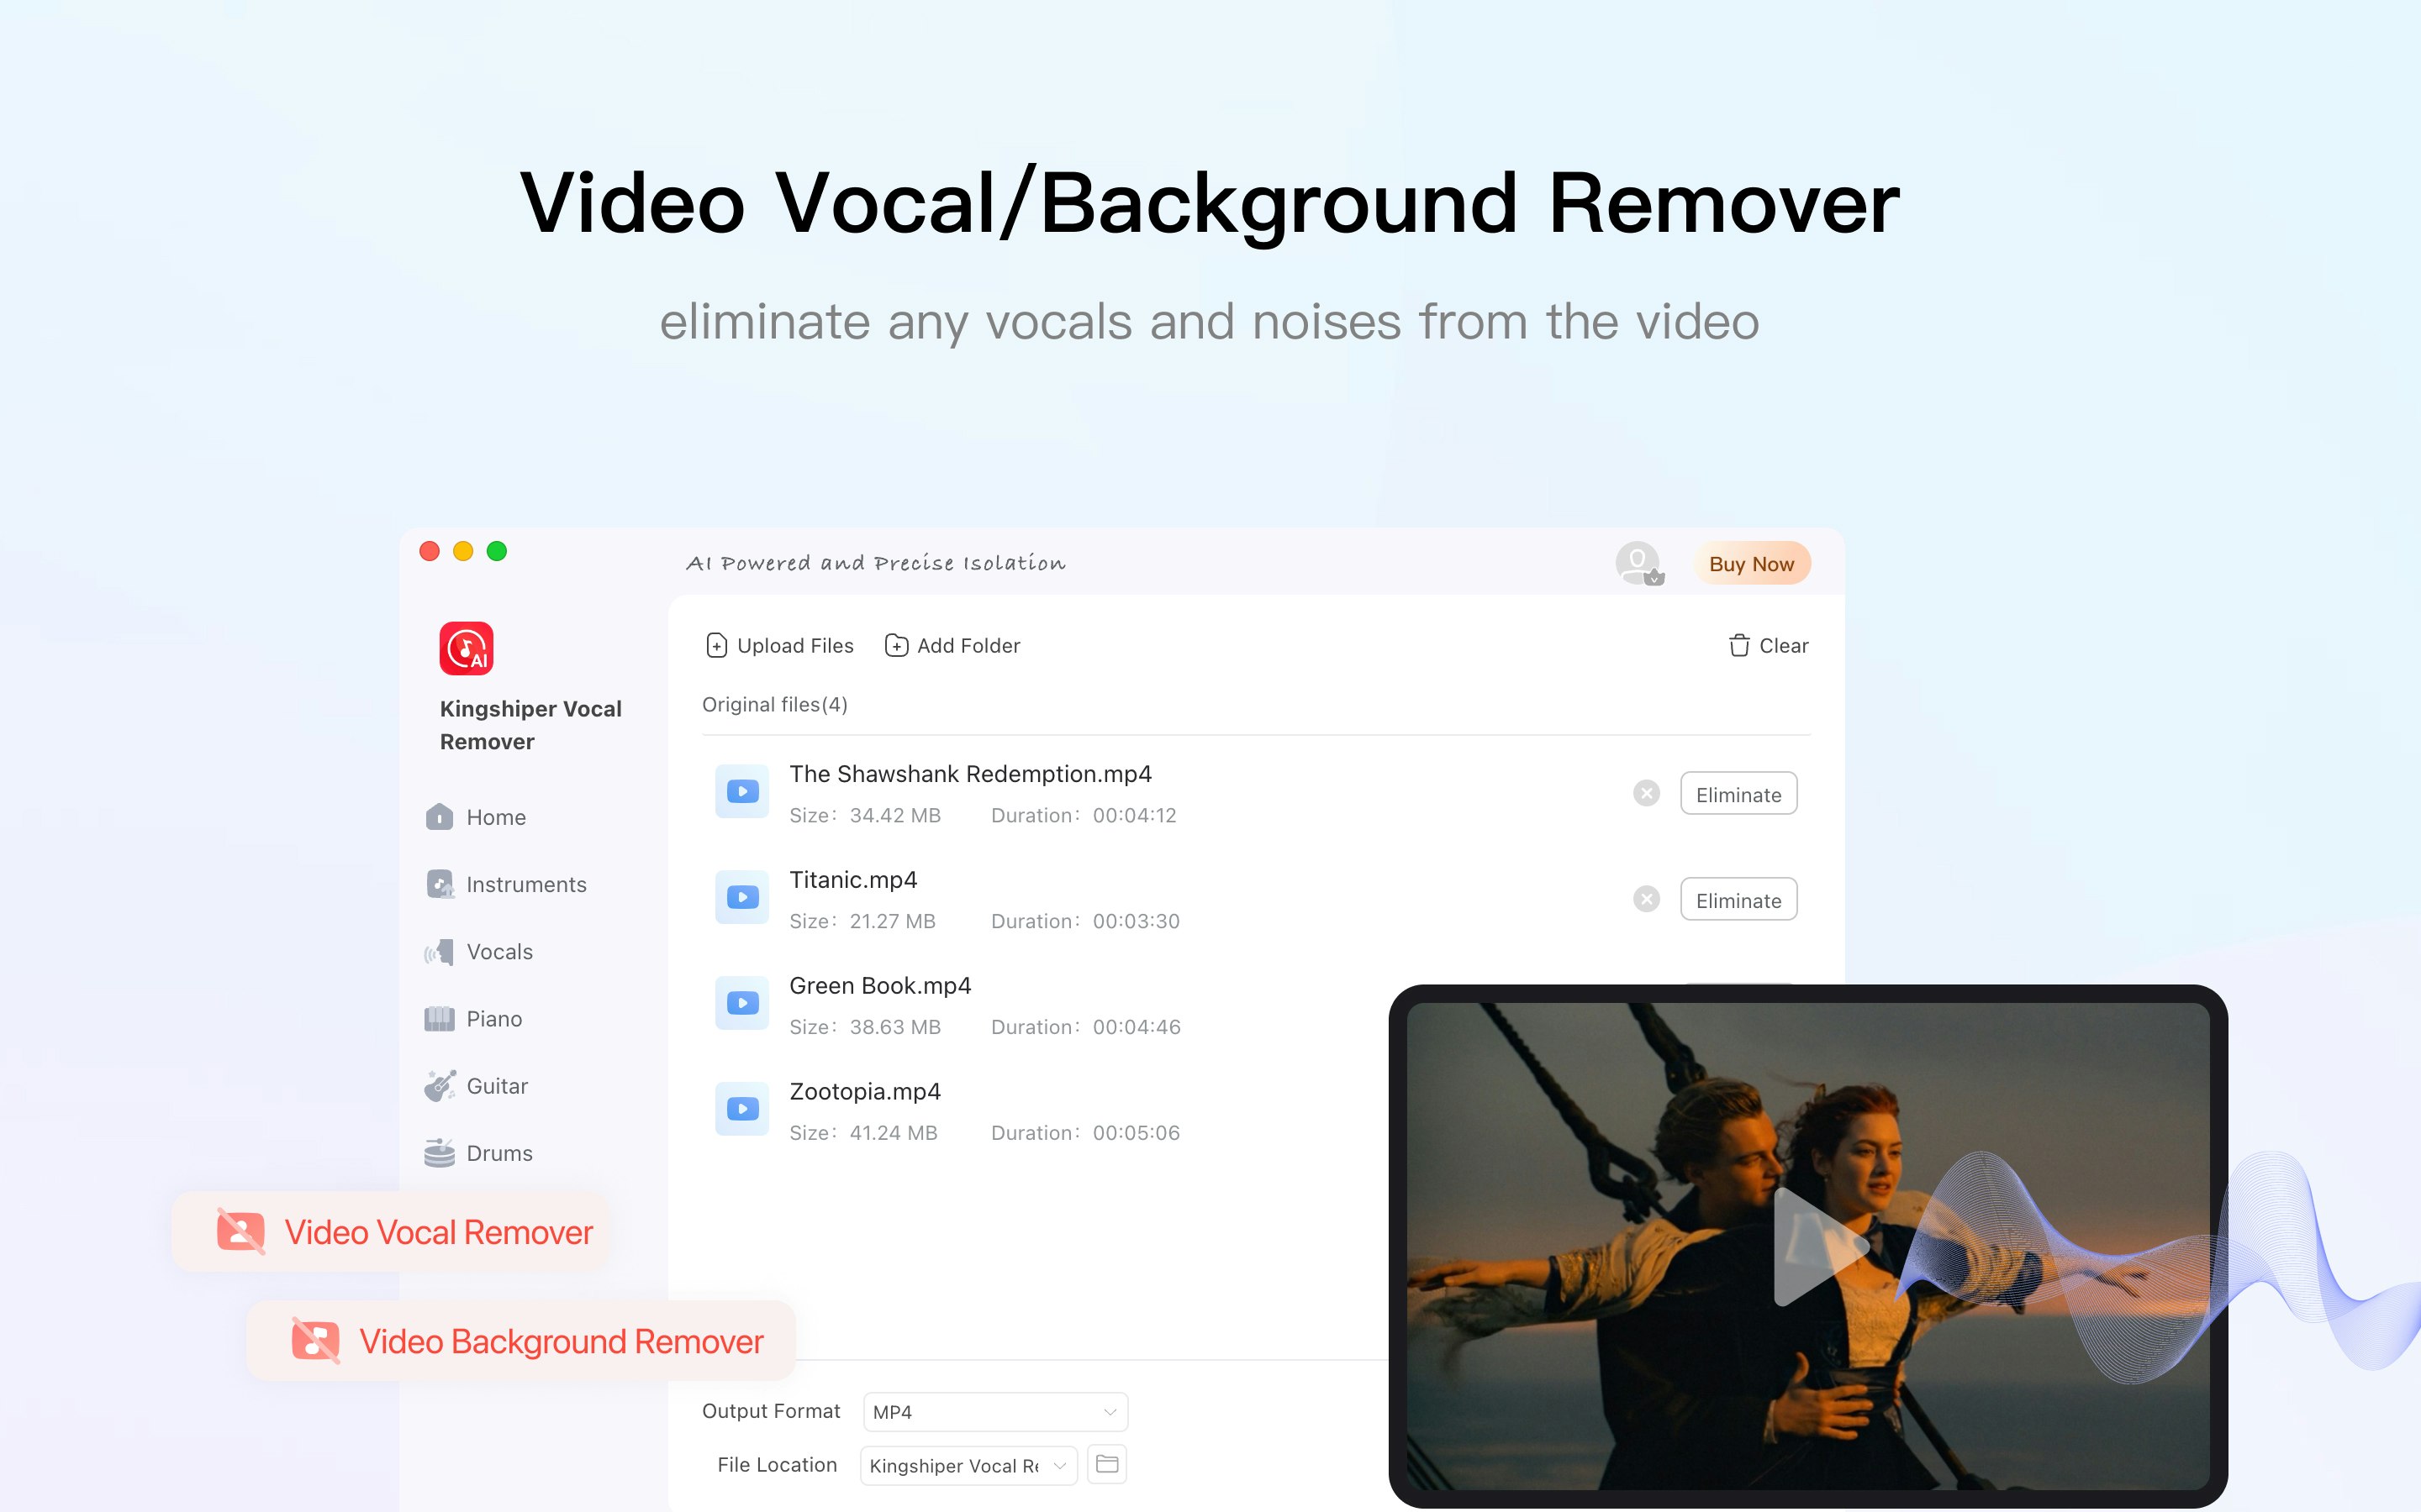Click size 21.27 MB text

pos(893,921)
